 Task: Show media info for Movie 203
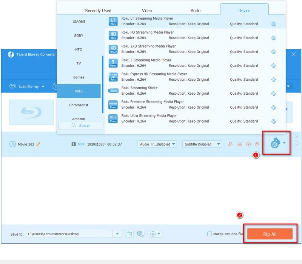pyautogui.click(x=248, y=144)
